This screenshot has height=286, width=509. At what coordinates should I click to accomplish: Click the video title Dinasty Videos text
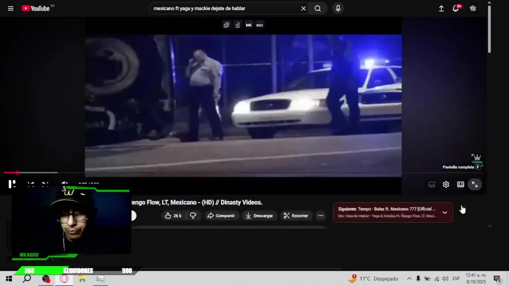pyautogui.click(x=197, y=203)
